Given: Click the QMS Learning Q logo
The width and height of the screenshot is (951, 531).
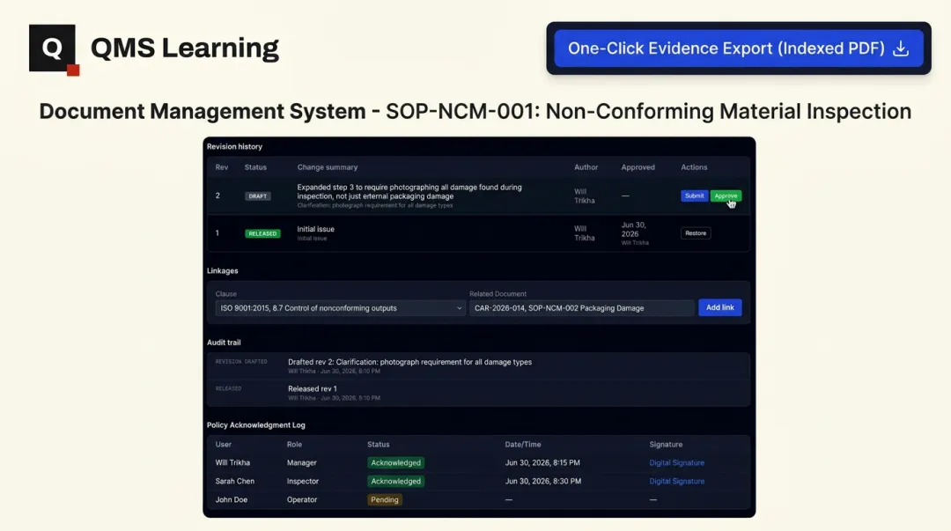Looking at the screenshot, I should (x=54, y=49).
